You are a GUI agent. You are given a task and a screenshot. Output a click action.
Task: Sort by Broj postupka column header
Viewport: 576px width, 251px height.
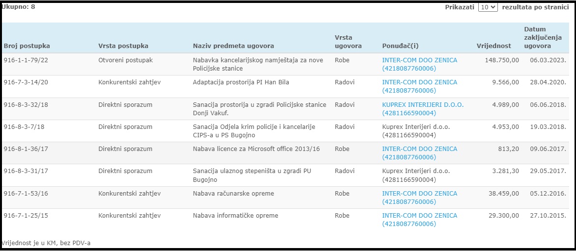pos(27,46)
